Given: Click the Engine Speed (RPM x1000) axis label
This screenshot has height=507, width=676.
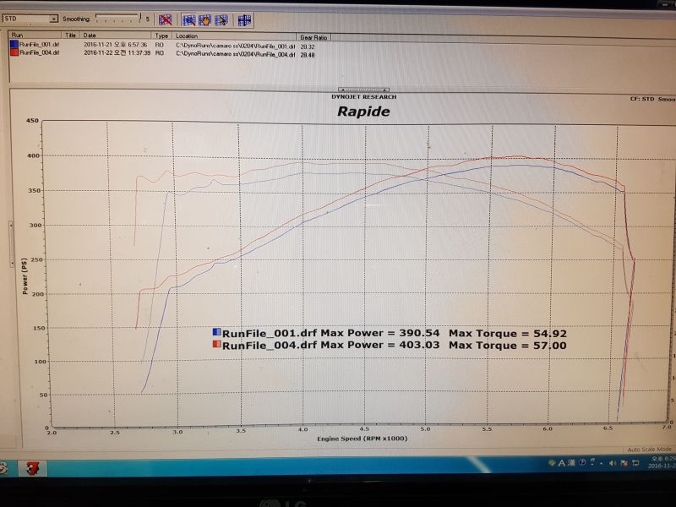Looking at the screenshot, I should point(363,439).
